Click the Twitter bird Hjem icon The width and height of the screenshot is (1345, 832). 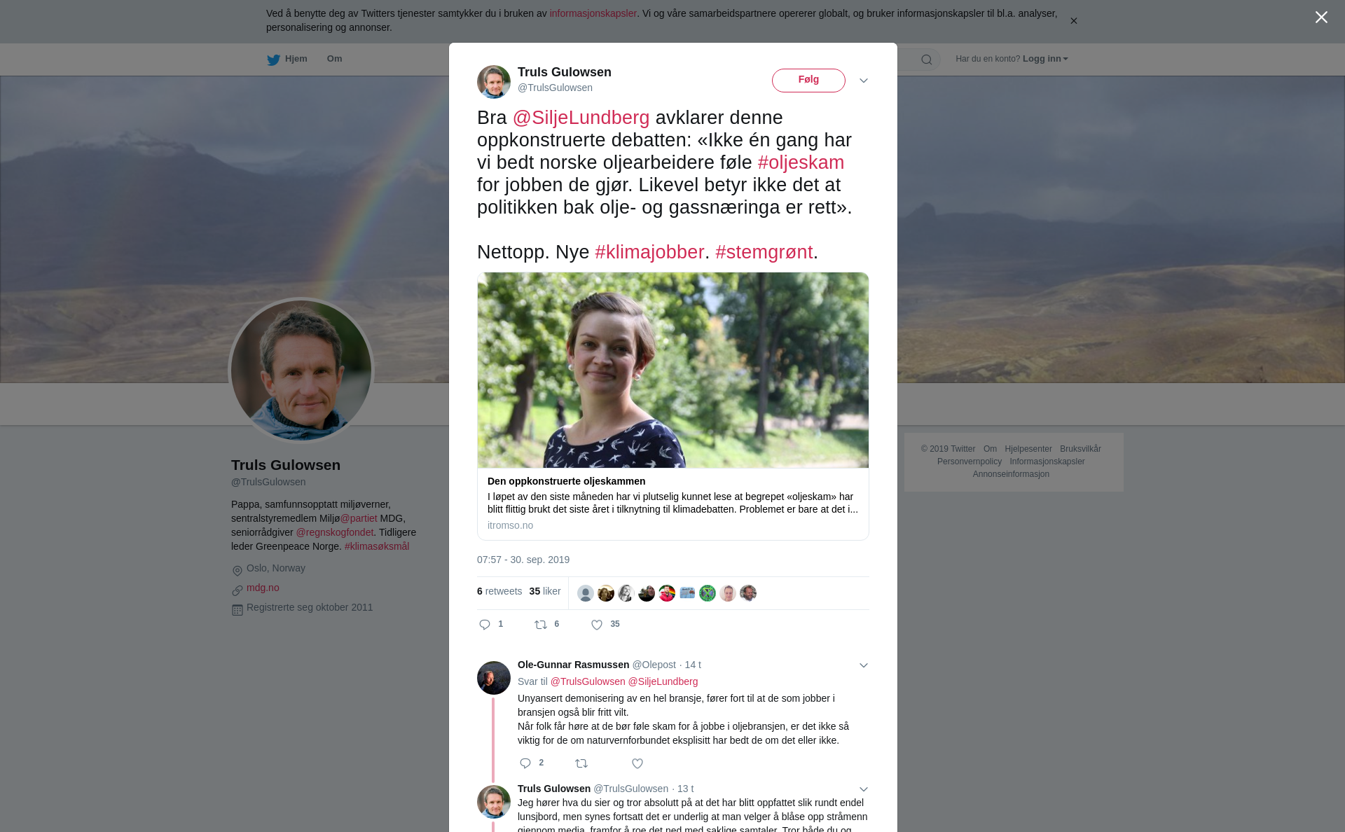tap(273, 60)
